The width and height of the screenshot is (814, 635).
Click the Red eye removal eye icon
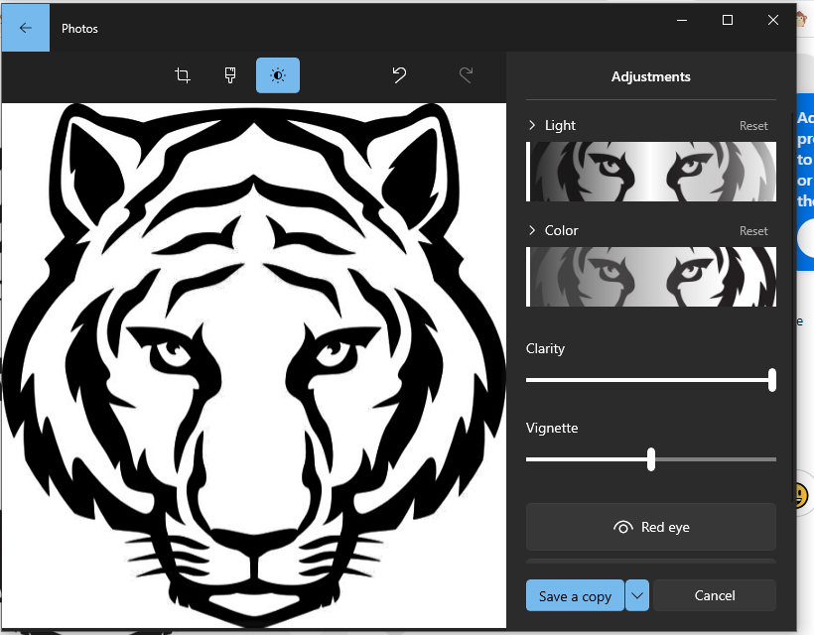(x=624, y=527)
